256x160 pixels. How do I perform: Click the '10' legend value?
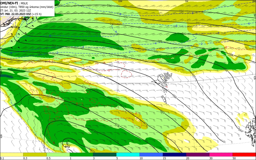click(x=141, y=158)
